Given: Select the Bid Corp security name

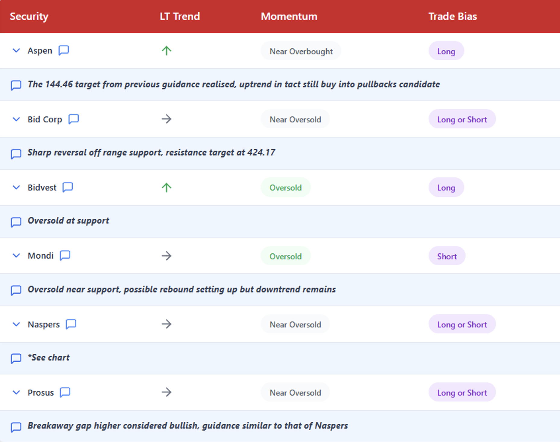Looking at the screenshot, I should click(x=45, y=119).
